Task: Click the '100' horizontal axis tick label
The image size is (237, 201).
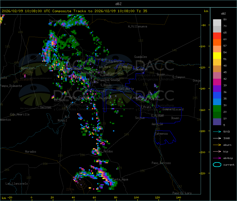Action: 136,197
